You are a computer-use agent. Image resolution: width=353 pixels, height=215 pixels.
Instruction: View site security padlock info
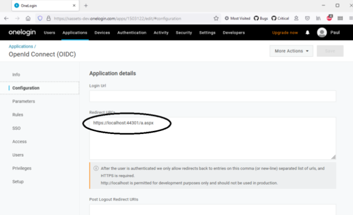pyautogui.click(x=48, y=18)
